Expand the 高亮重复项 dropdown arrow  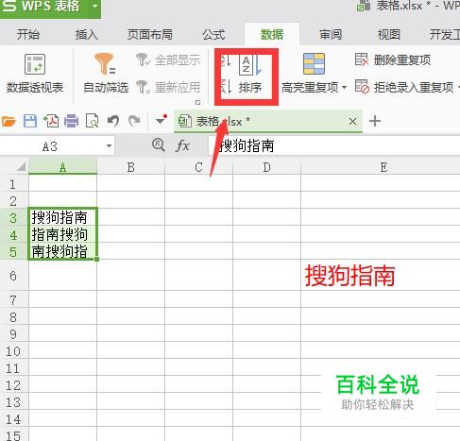(344, 87)
